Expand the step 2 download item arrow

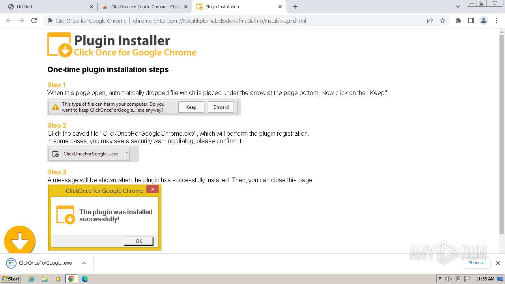[x=127, y=153]
